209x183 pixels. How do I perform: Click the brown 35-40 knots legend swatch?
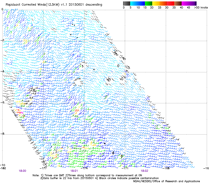pos(178,3)
